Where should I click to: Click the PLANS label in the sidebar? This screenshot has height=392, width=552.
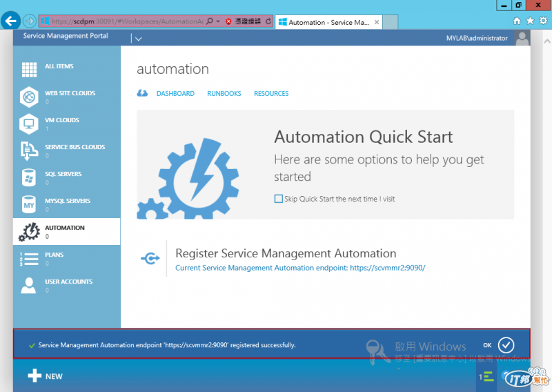tap(55, 255)
